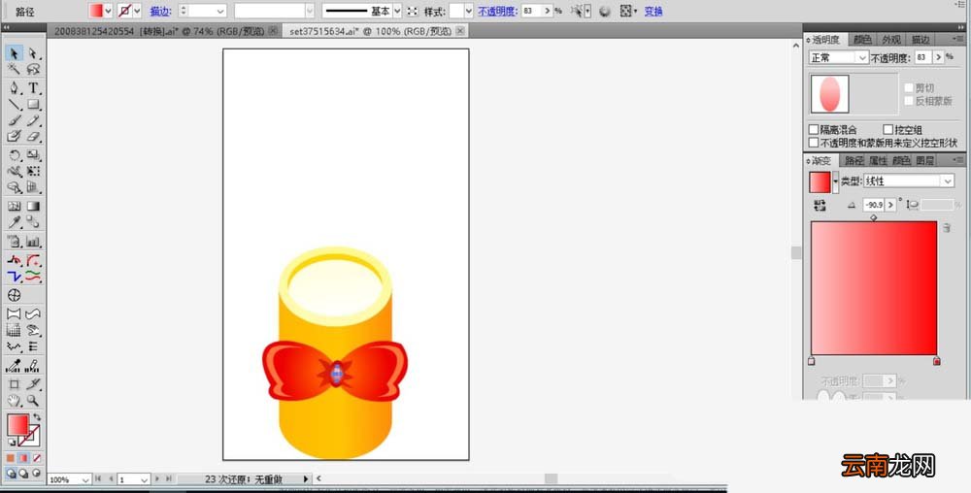Switch to Draw Behind mode

(23, 474)
